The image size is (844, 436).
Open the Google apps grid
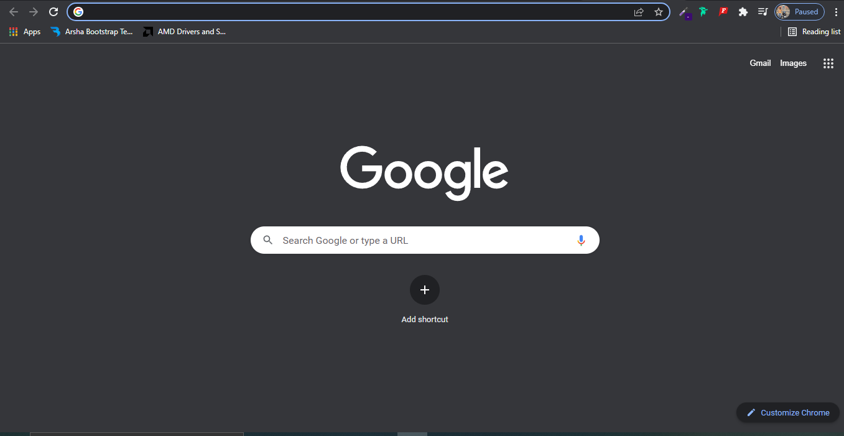pyautogui.click(x=828, y=63)
